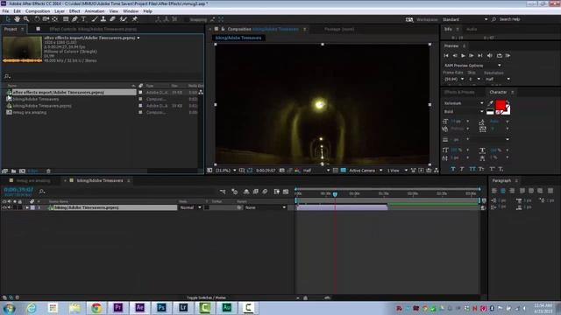Open the Layer menu
Image resolution: width=561 pixels, height=315 pixels.
coord(60,11)
